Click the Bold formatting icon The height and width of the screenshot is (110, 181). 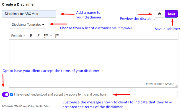31,36
